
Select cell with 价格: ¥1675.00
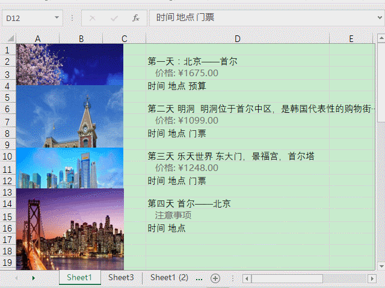pos(238,73)
